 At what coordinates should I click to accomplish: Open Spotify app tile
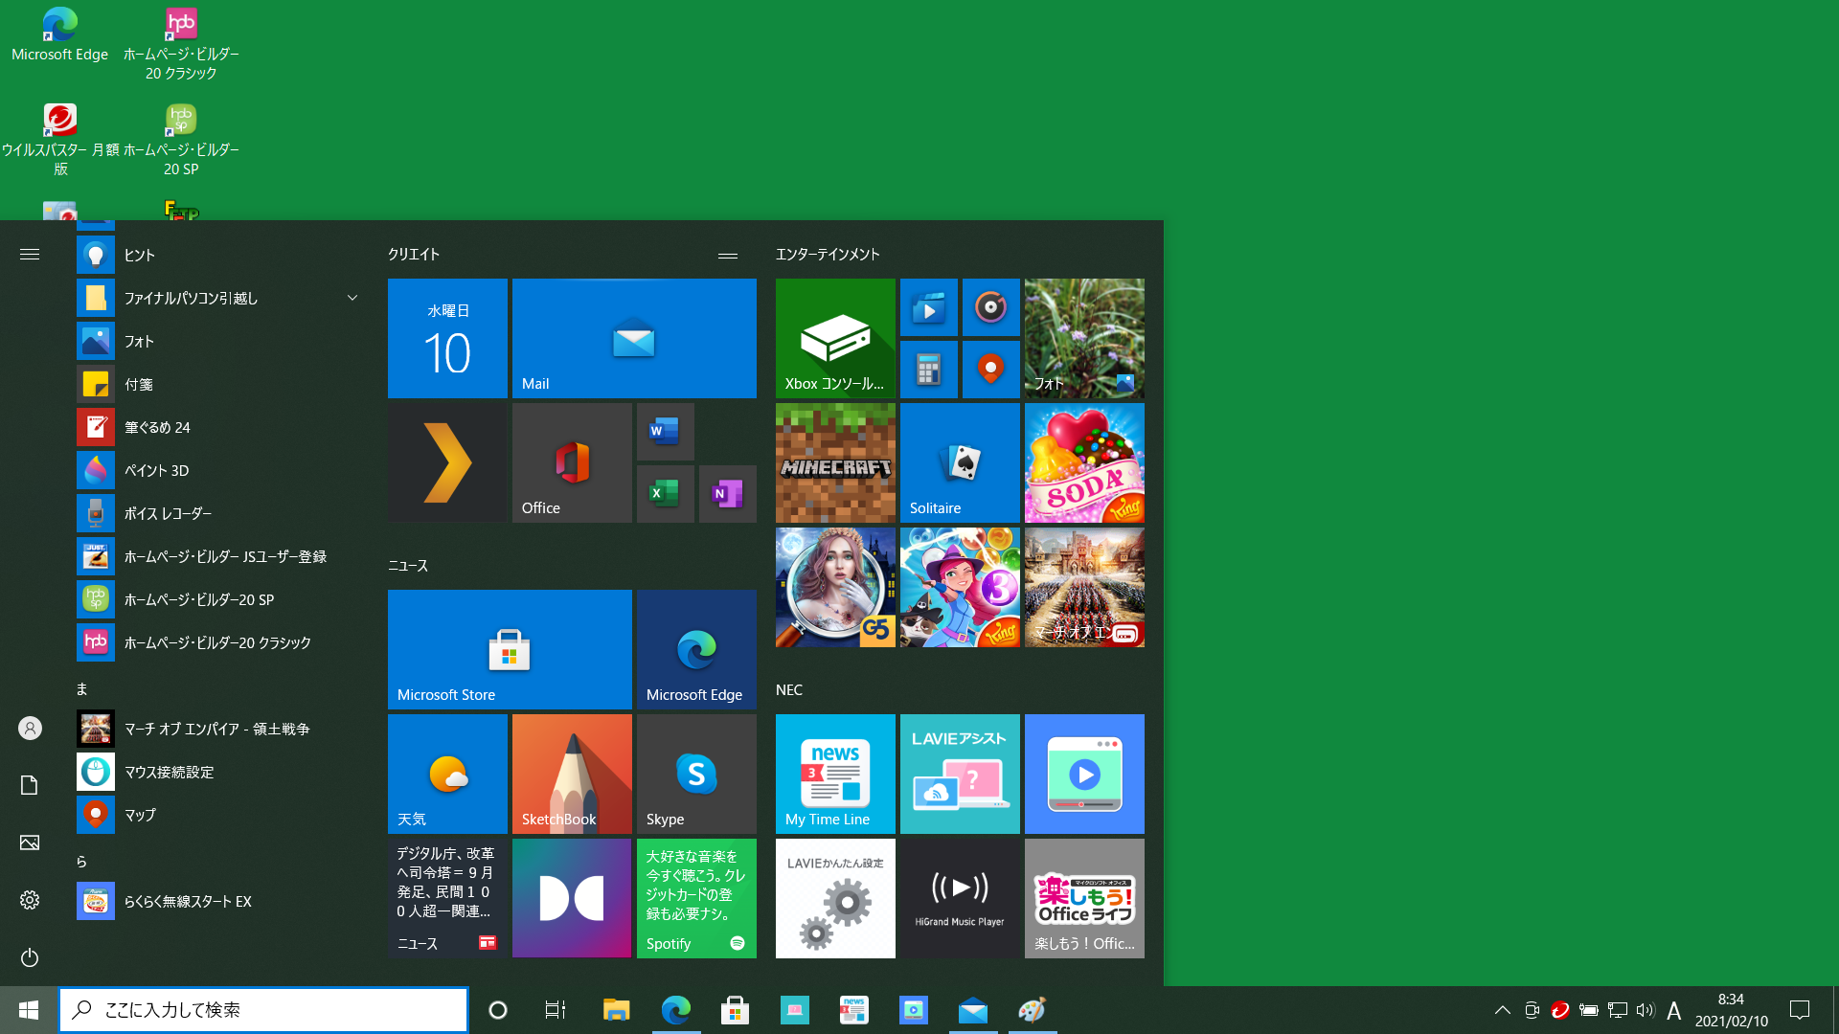(696, 898)
